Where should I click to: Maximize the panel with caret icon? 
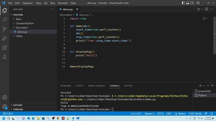pyautogui.click(x=208, y=85)
